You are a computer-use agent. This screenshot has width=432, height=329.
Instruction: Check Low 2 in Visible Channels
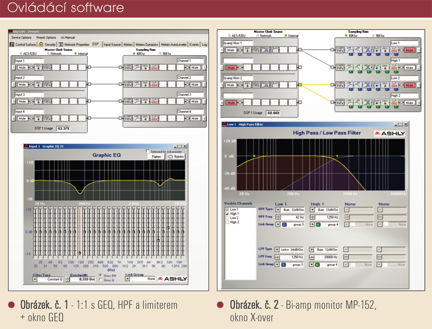pos(227,218)
